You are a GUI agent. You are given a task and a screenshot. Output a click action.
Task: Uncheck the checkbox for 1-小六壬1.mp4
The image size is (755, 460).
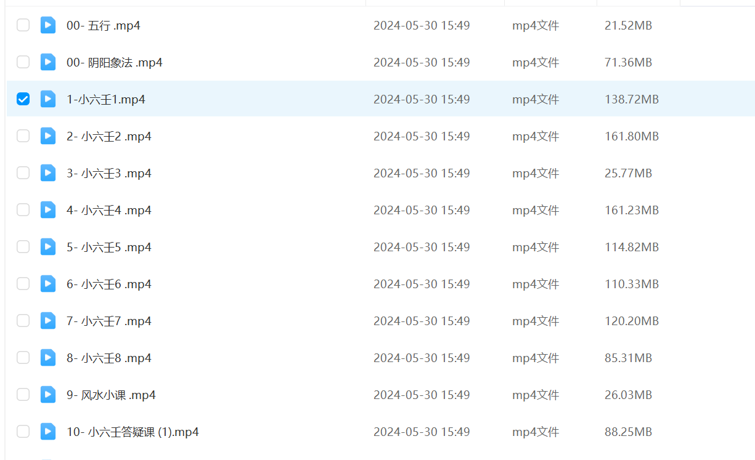point(23,99)
